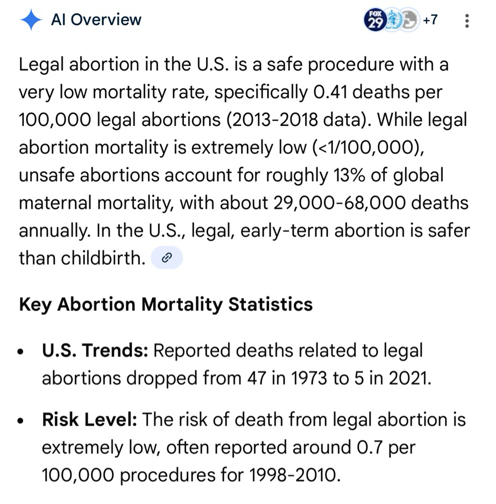Click the "AI Overview" title text
496x504 pixels.
(96, 20)
